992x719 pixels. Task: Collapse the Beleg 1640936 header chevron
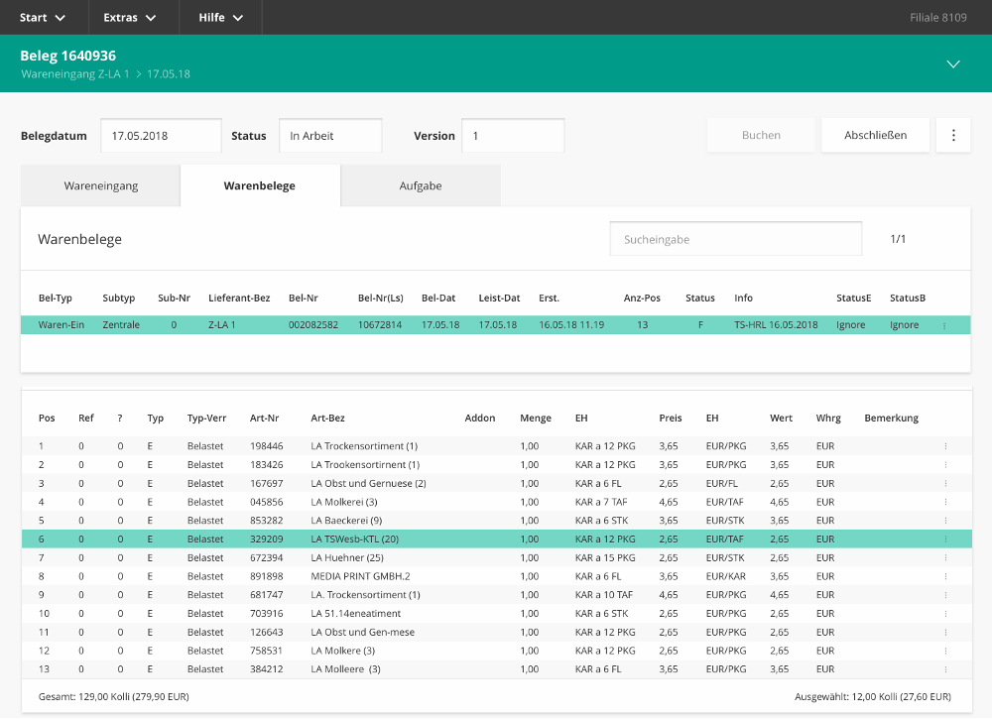point(952,63)
